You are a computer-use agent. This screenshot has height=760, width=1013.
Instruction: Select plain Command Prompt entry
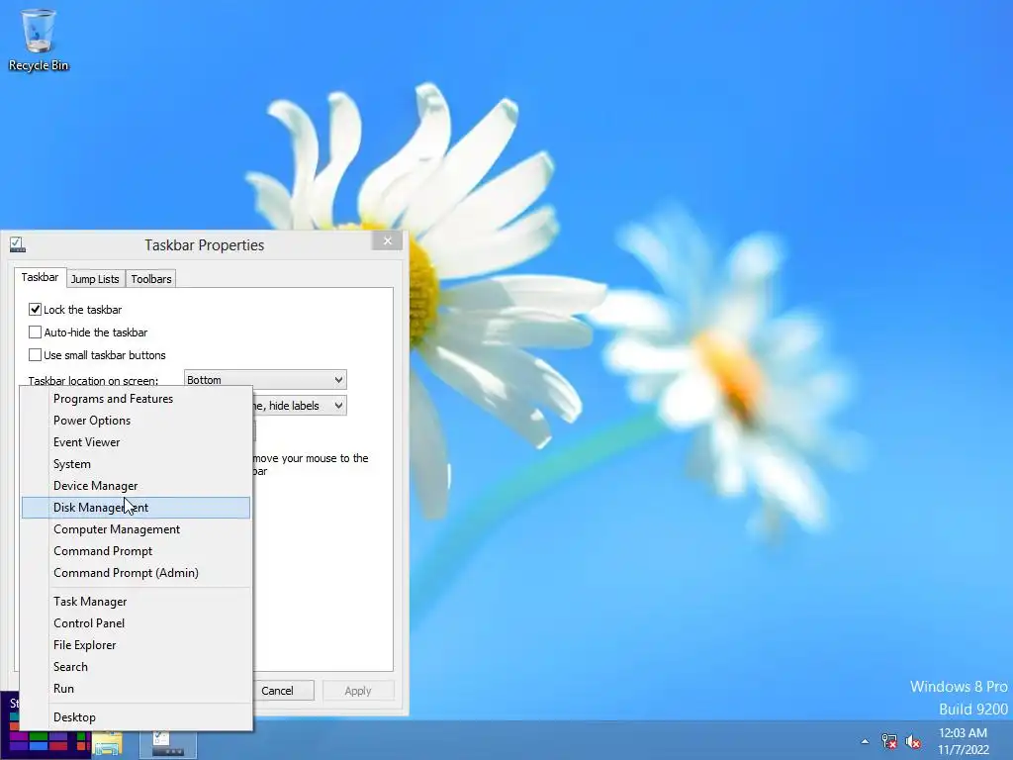[x=136, y=551]
